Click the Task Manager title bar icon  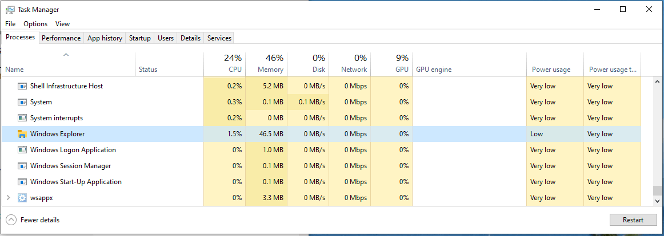[x=10, y=9]
